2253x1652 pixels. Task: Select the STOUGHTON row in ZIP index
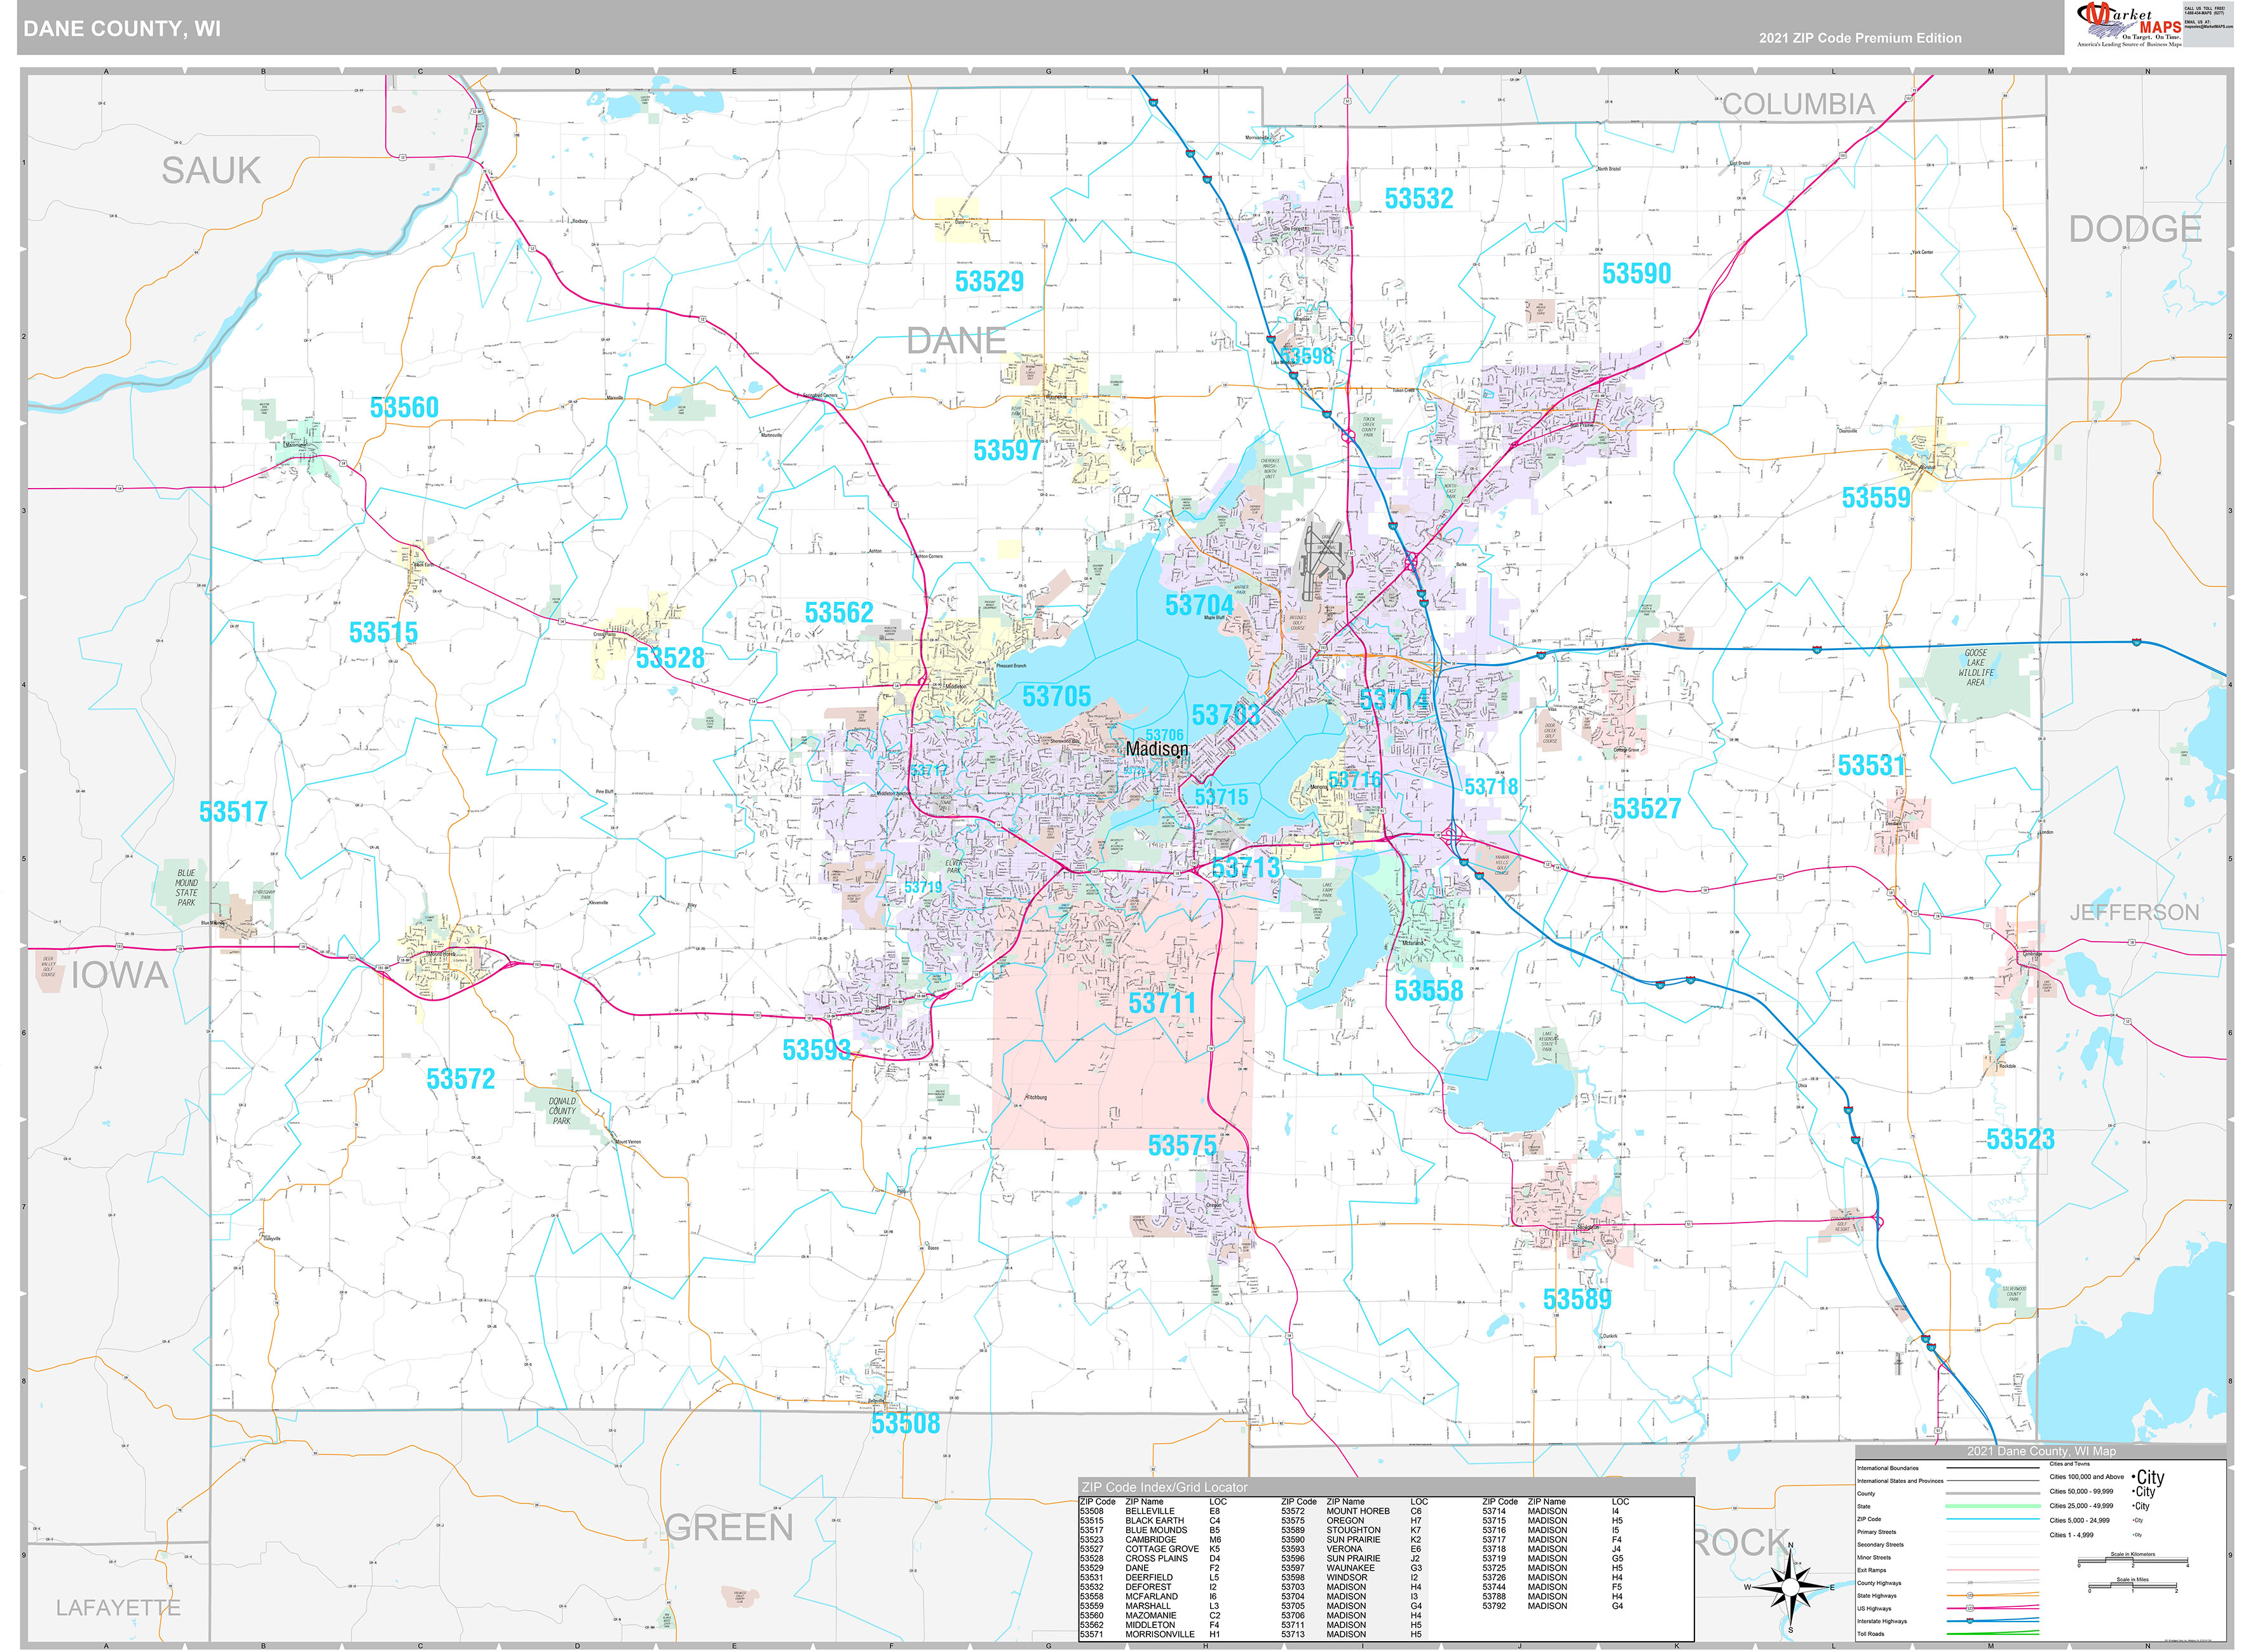click(x=1352, y=1530)
